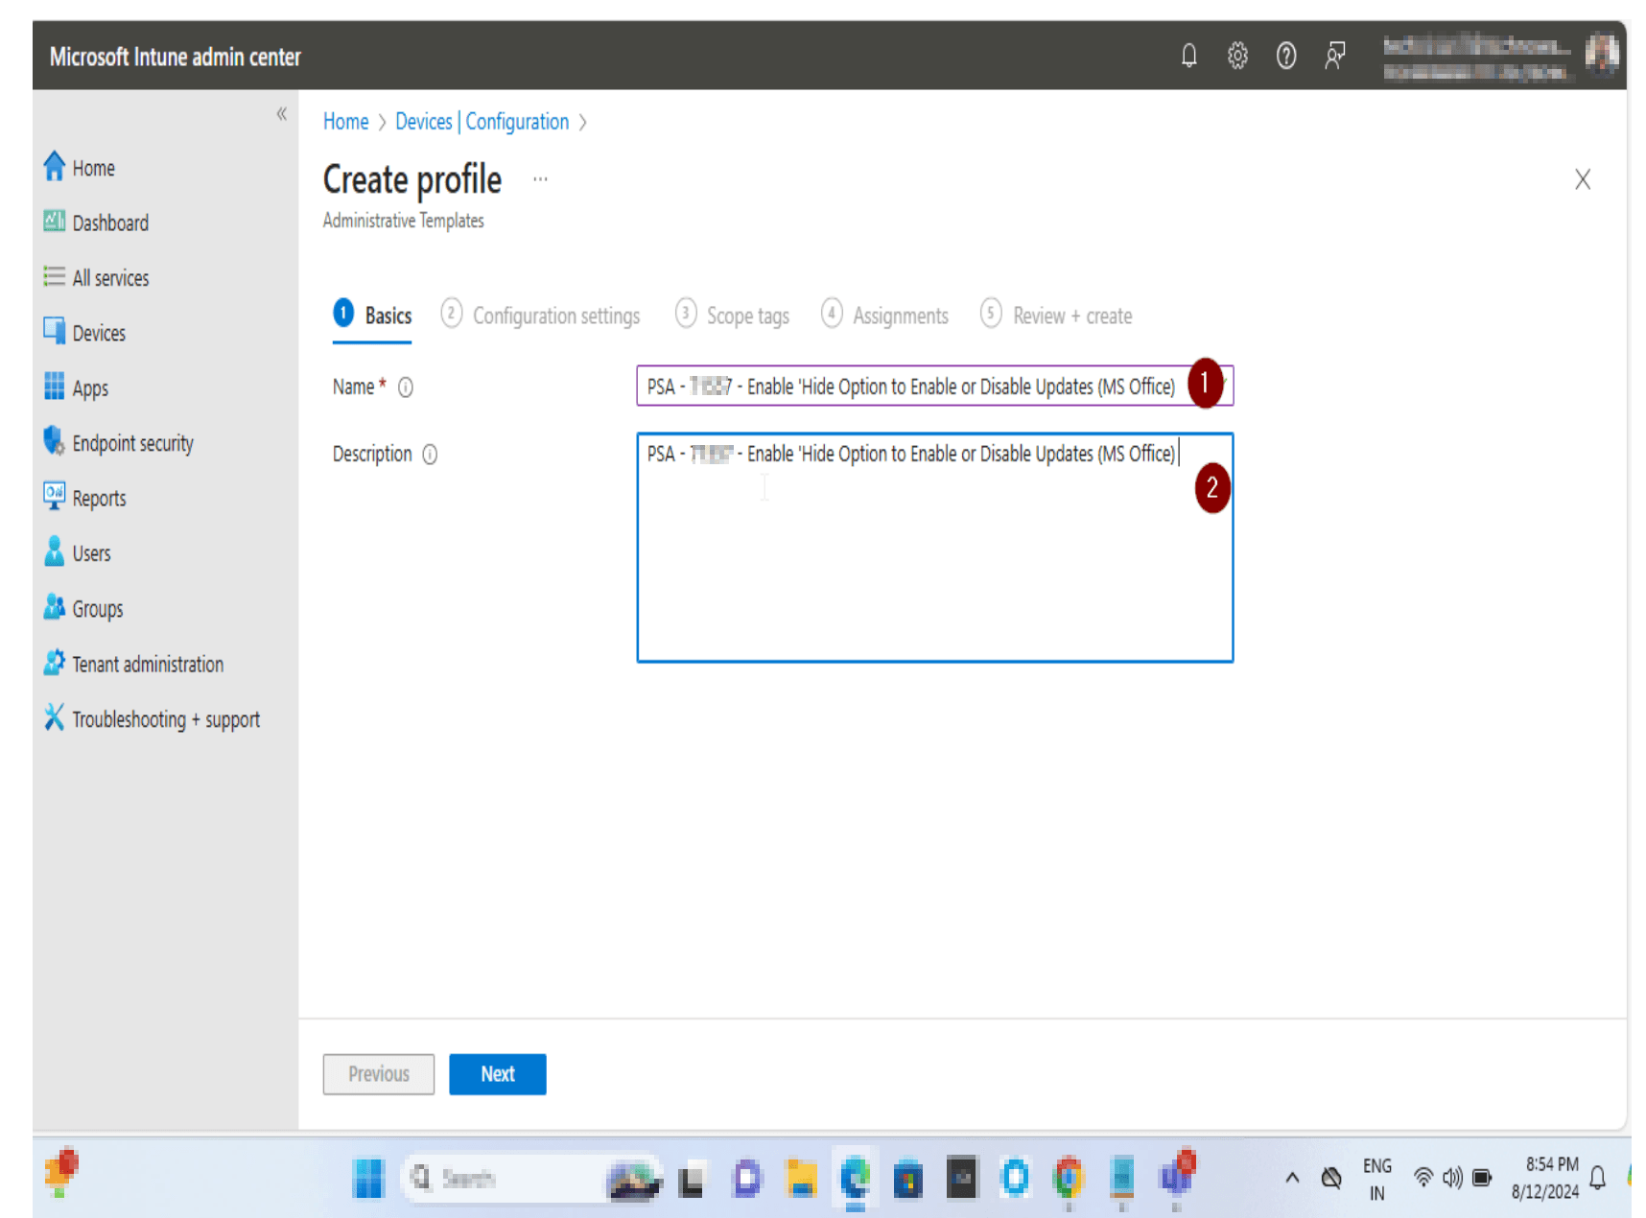Show info tooltip for Name field
Image resolution: width=1646 pixels, height=1218 pixels.
[x=406, y=387]
